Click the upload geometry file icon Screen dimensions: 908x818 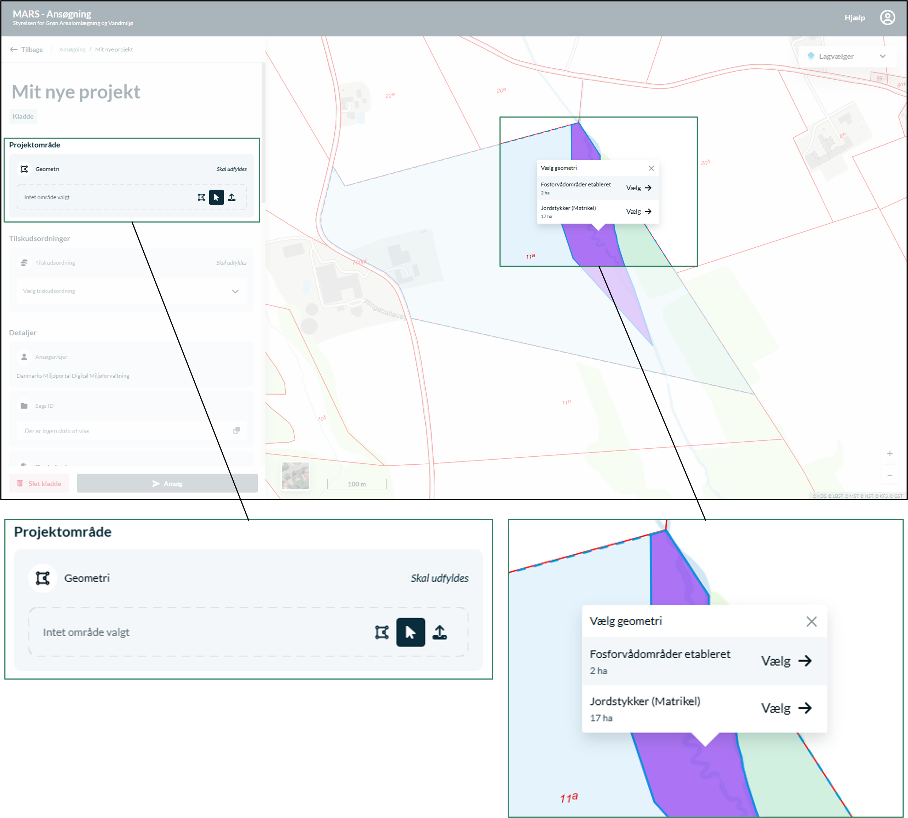coord(232,197)
